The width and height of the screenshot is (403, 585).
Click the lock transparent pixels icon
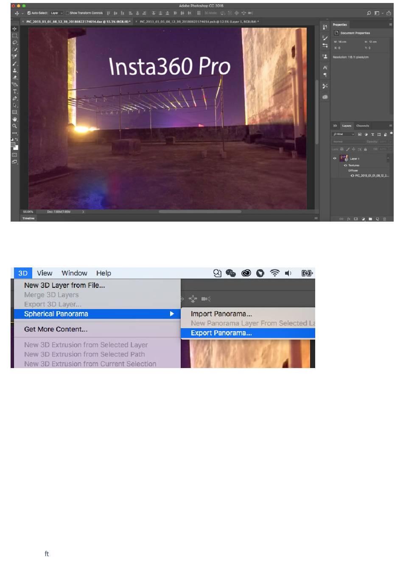pos(342,149)
